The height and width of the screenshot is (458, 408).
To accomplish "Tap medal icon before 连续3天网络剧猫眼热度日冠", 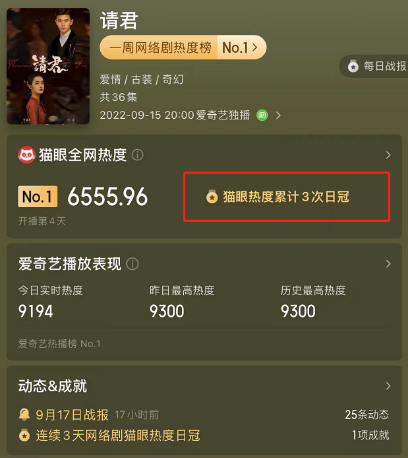I will (24, 435).
